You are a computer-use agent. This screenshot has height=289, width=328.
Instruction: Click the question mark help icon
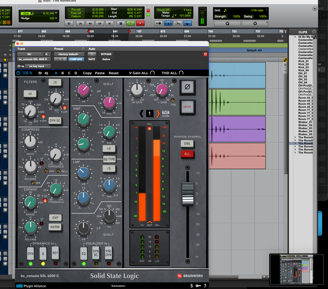pyautogui.click(x=205, y=286)
